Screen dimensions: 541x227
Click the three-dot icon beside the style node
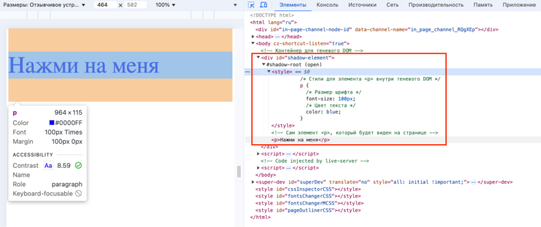tap(247, 71)
